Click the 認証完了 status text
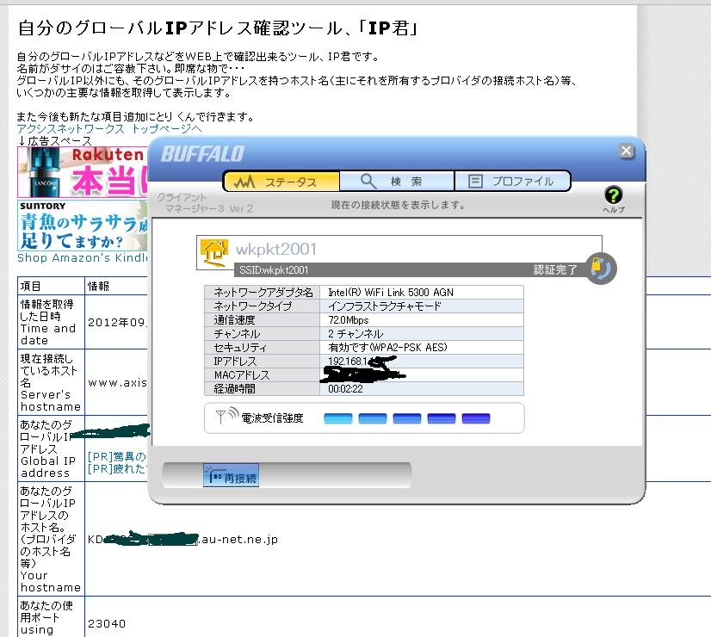Viewport: 711px width, 637px height. click(x=555, y=269)
